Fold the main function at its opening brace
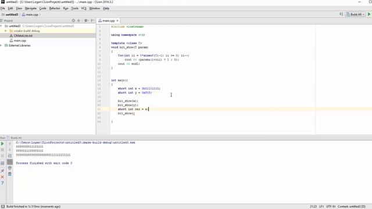Screen dimensions: 372x209 (x=110, y=84)
